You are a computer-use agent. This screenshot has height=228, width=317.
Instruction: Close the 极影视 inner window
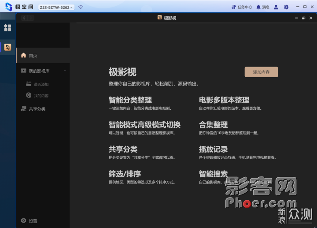click(x=311, y=18)
